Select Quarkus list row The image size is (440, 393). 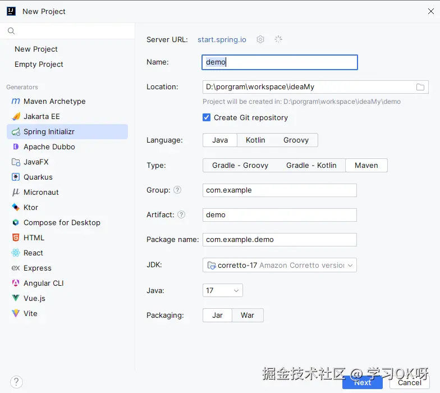tap(67, 177)
